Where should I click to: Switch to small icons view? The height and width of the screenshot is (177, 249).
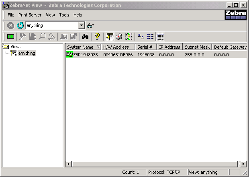[141, 37]
